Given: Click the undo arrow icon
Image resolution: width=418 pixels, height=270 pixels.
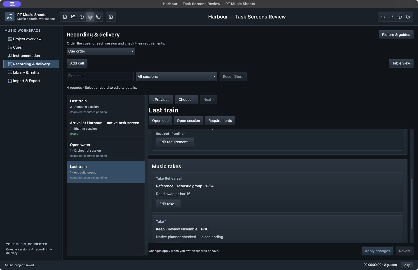Looking at the screenshot, I should click(x=383, y=17).
